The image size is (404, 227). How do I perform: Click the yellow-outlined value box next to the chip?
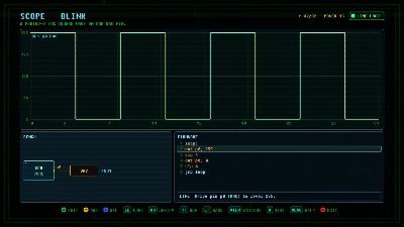84,171
